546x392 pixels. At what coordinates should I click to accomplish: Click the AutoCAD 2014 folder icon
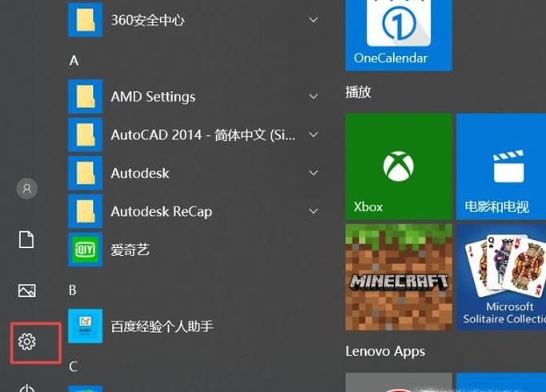pyautogui.click(x=86, y=134)
